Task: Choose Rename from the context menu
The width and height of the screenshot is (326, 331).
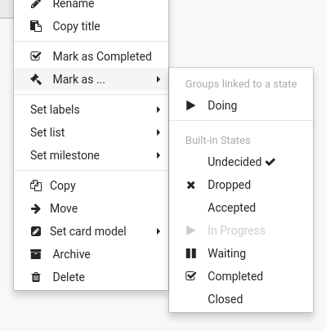Action: 91,4
